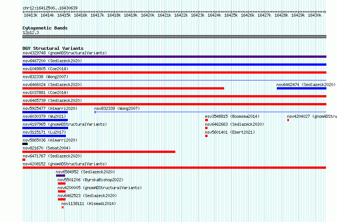Screen dimensions: 337x222
Task: Select the small red esv3548815 marker
Action: tap(206, 120)
